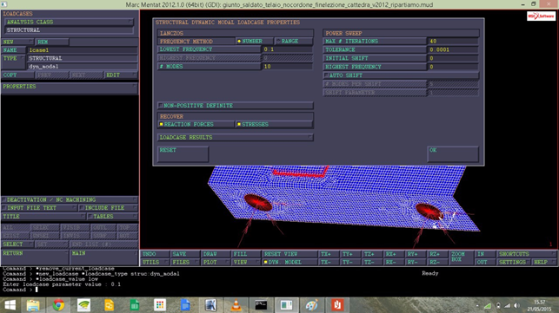This screenshot has height=313, width=559.
Task: Enable the AUTO SHIFT checkbox
Action: coord(401,75)
